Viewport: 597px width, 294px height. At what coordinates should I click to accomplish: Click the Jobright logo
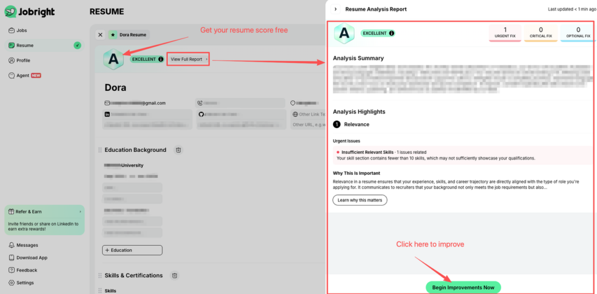(30, 12)
